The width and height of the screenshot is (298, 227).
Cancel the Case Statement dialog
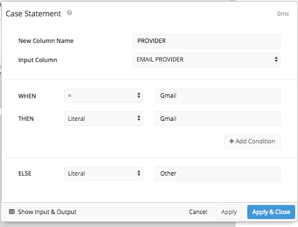[x=198, y=212]
